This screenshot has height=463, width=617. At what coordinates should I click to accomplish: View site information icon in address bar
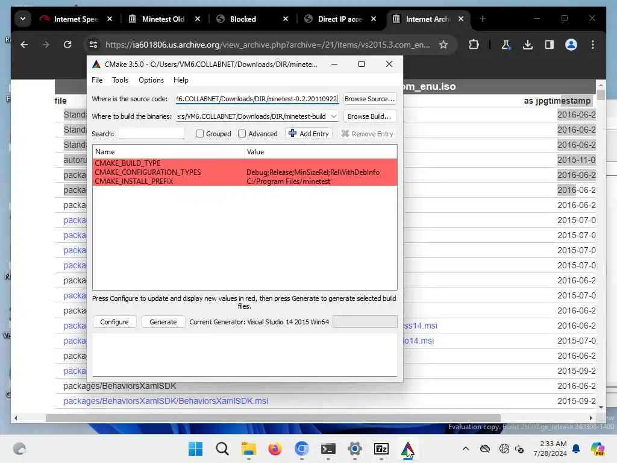[93, 45]
